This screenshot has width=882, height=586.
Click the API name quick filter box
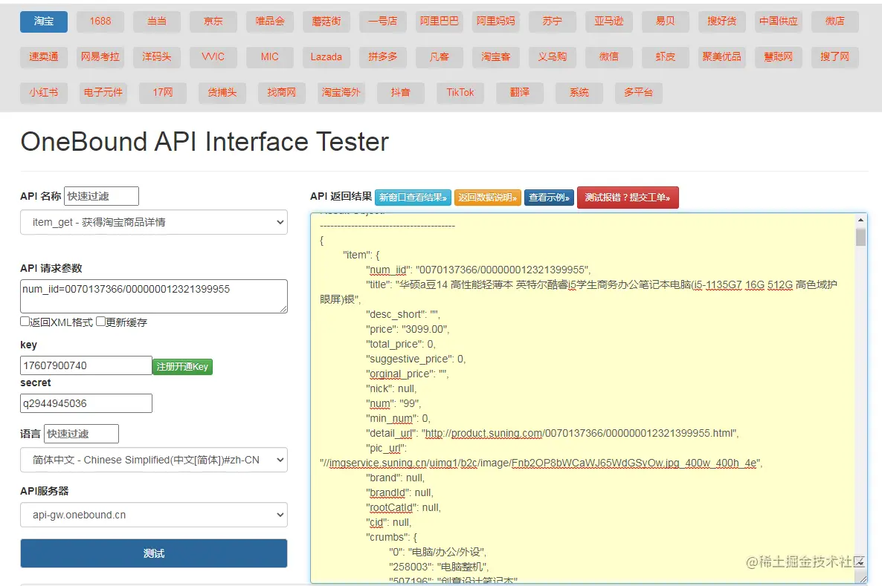click(101, 196)
